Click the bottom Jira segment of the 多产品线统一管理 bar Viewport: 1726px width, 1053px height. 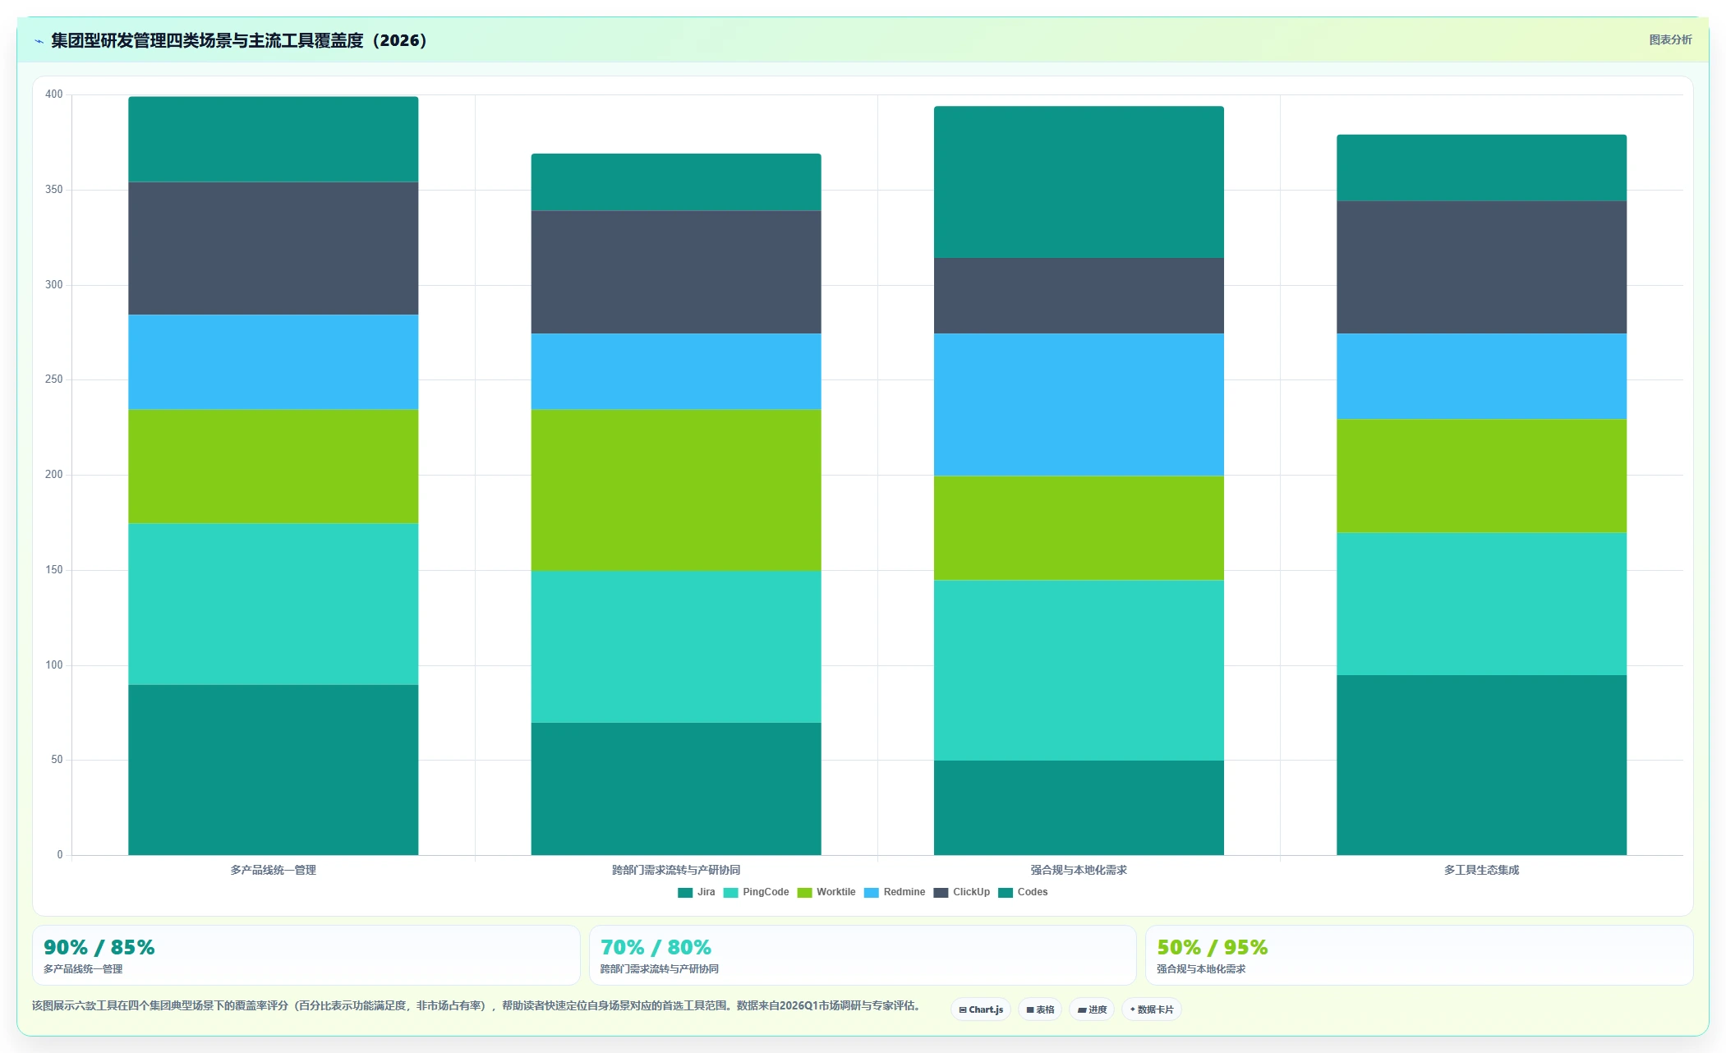point(273,770)
